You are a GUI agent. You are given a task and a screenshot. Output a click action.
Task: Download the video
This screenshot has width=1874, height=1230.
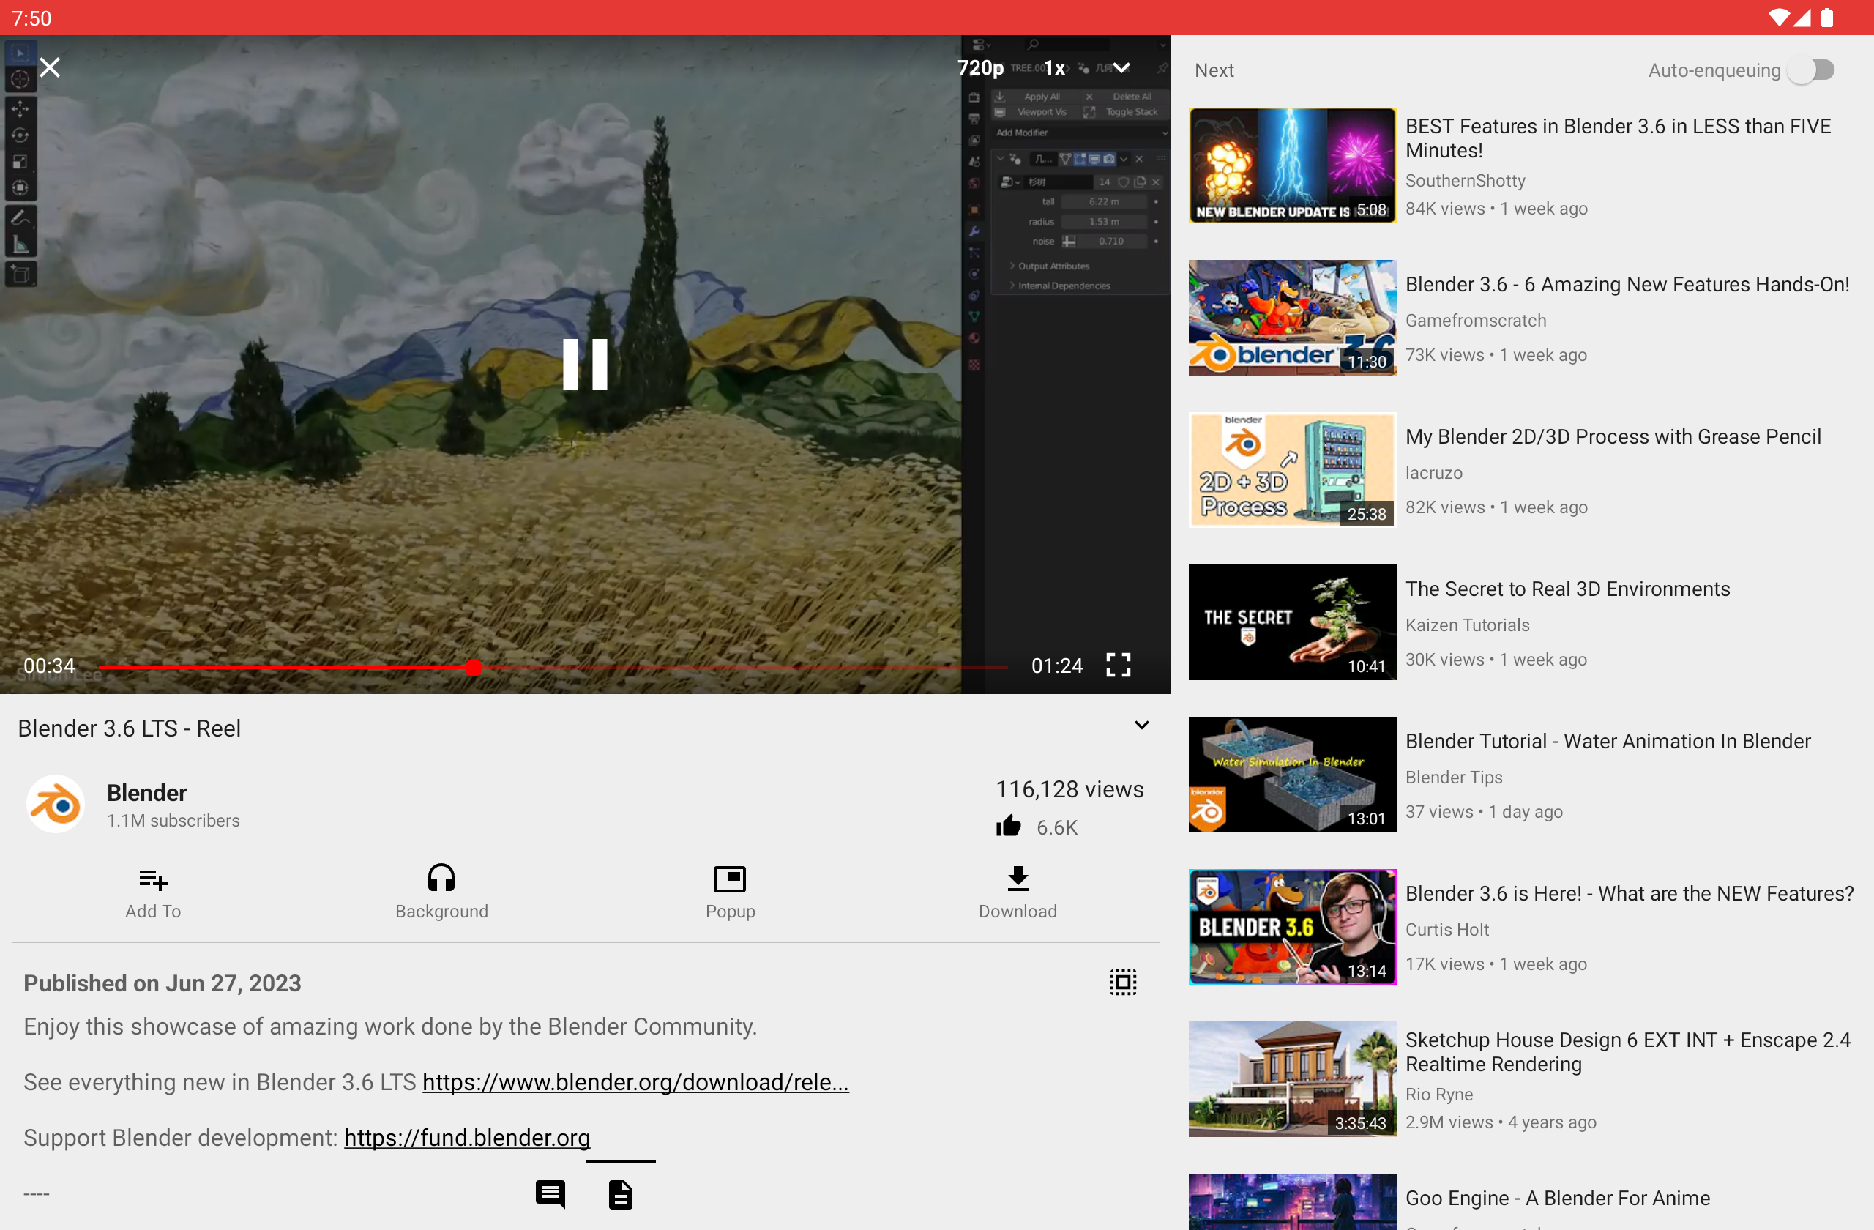[1018, 879]
